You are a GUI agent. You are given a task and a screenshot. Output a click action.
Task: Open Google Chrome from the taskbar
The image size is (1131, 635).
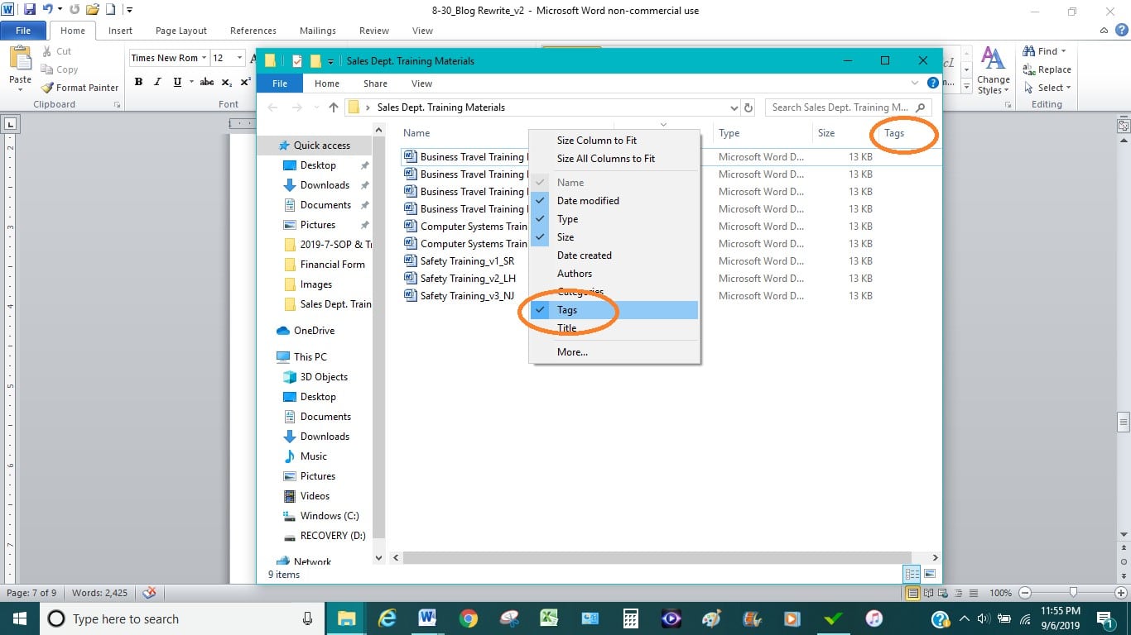[x=469, y=618]
